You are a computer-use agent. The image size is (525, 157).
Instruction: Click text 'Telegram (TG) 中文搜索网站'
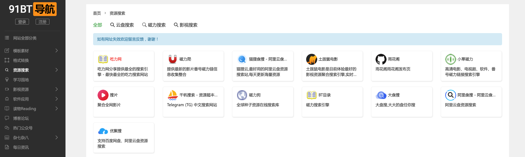tap(192, 105)
